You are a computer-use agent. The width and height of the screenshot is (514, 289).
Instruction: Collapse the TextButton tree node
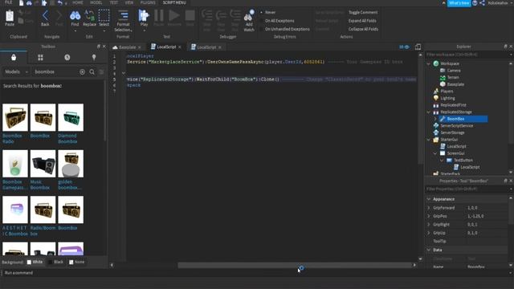pos(442,161)
